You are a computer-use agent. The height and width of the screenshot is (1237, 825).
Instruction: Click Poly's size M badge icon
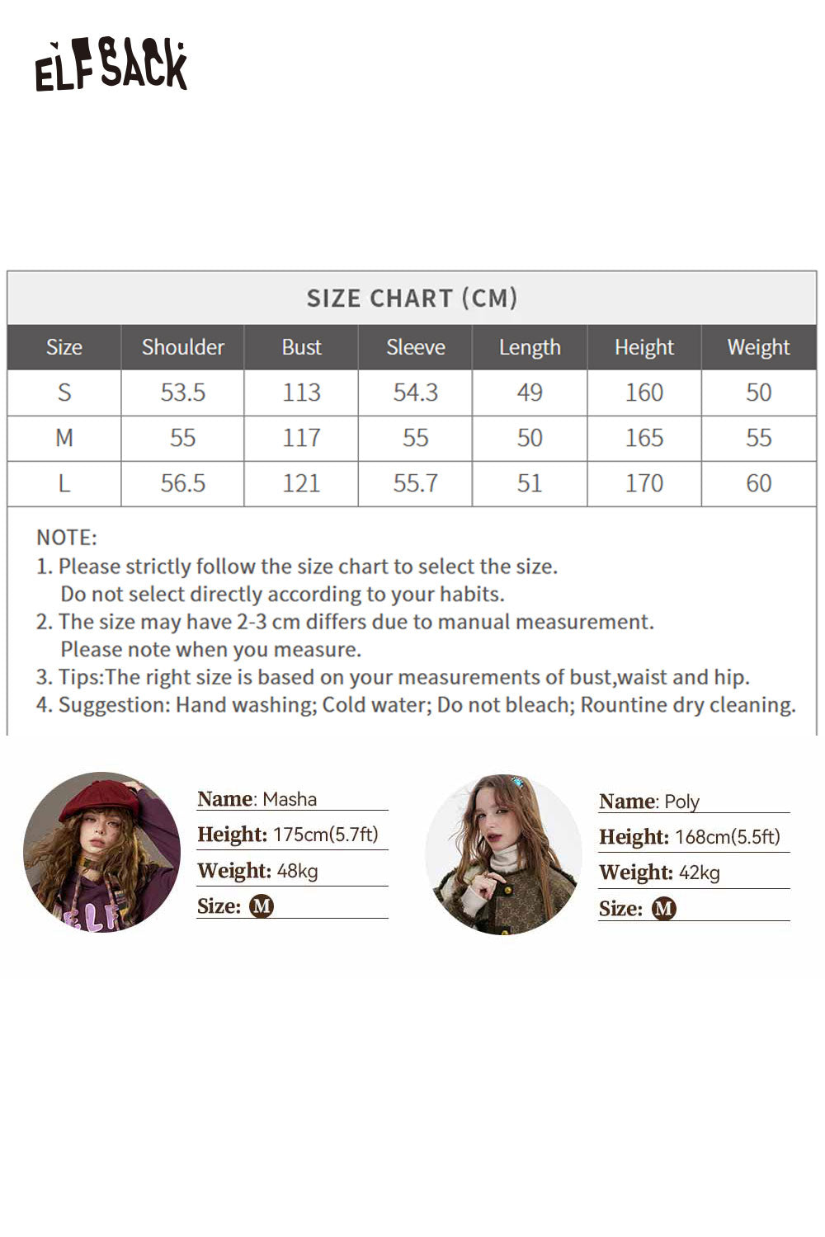[663, 909]
